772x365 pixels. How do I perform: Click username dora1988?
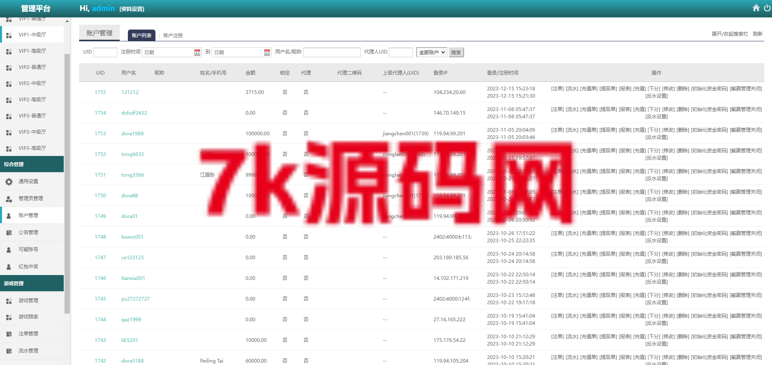[x=132, y=134]
